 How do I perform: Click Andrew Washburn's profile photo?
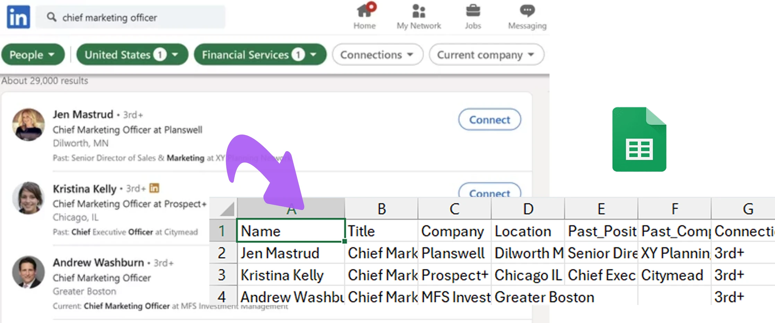click(x=28, y=272)
